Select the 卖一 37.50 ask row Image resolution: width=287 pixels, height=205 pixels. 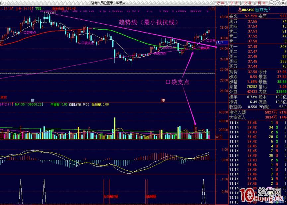coord(258,41)
